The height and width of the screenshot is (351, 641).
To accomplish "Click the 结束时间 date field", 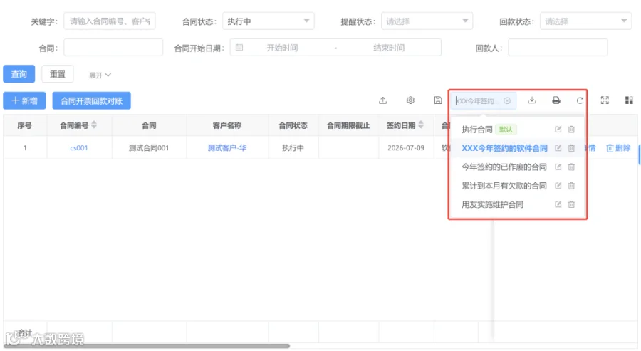I will pyautogui.click(x=389, y=48).
